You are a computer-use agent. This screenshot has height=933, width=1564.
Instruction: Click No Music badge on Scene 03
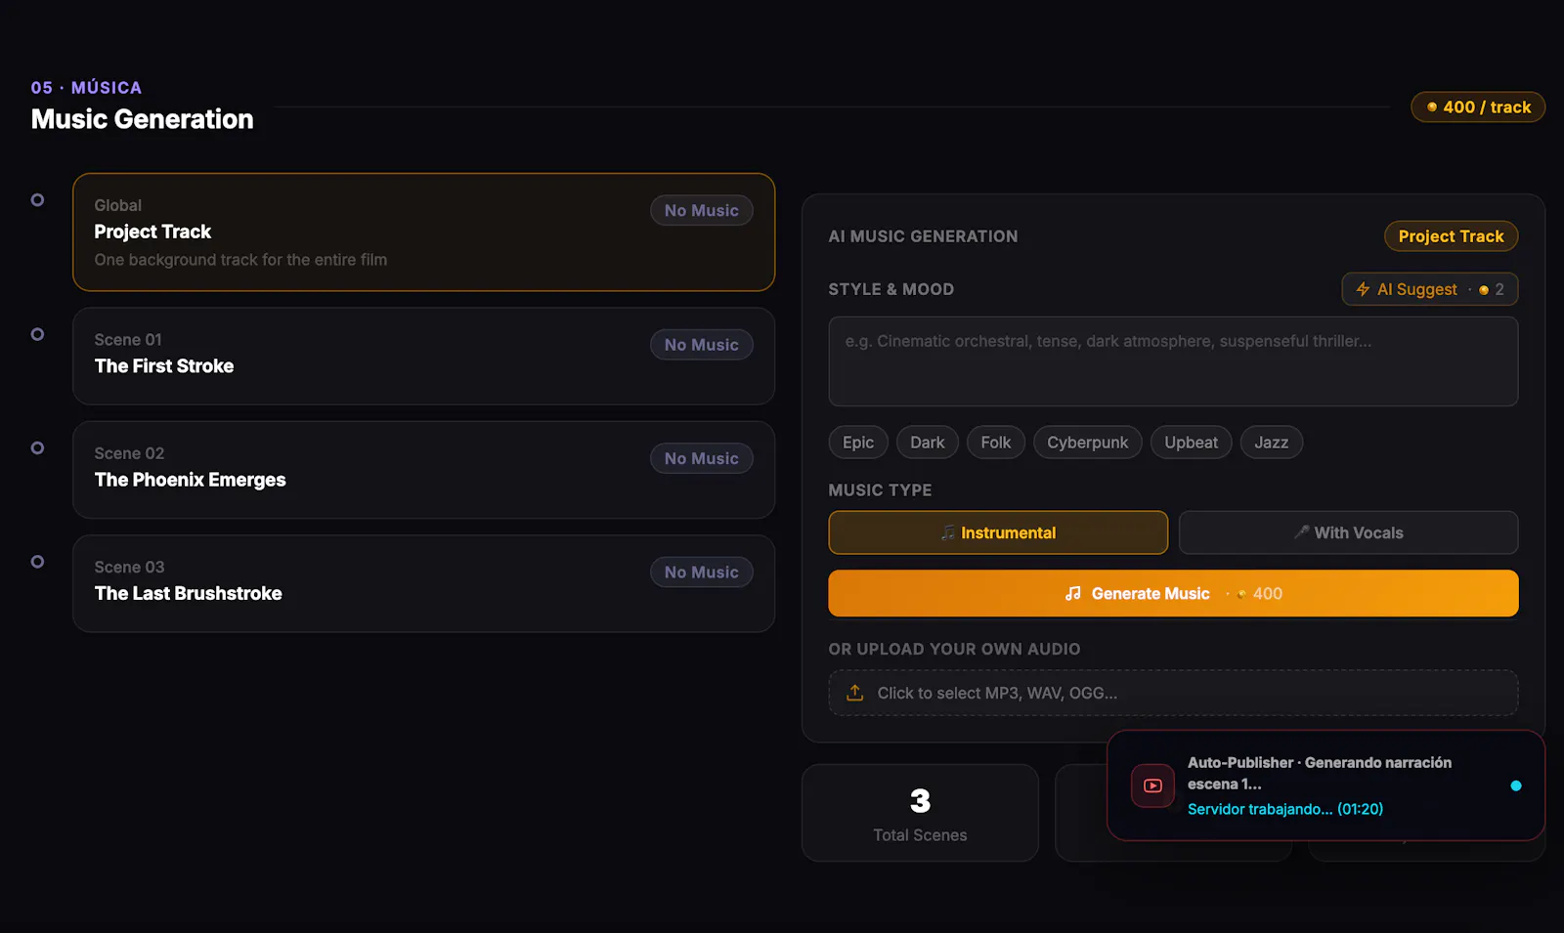click(702, 573)
